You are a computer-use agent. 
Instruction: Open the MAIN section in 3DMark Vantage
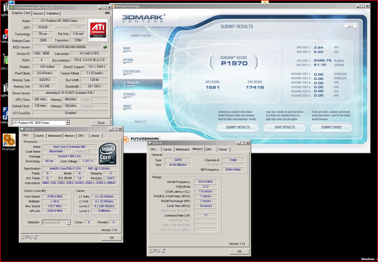point(127,49)
